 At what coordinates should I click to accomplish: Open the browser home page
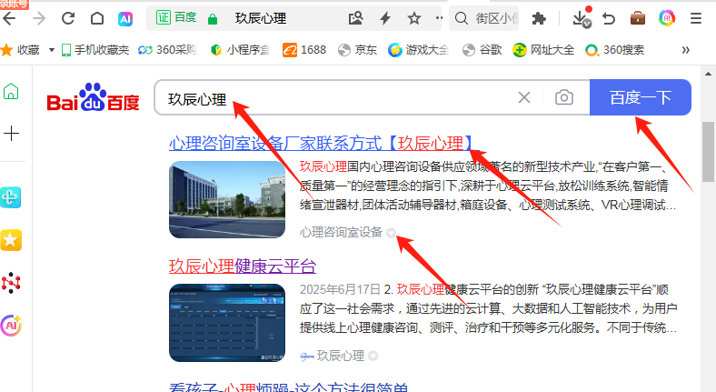(97, 18)
